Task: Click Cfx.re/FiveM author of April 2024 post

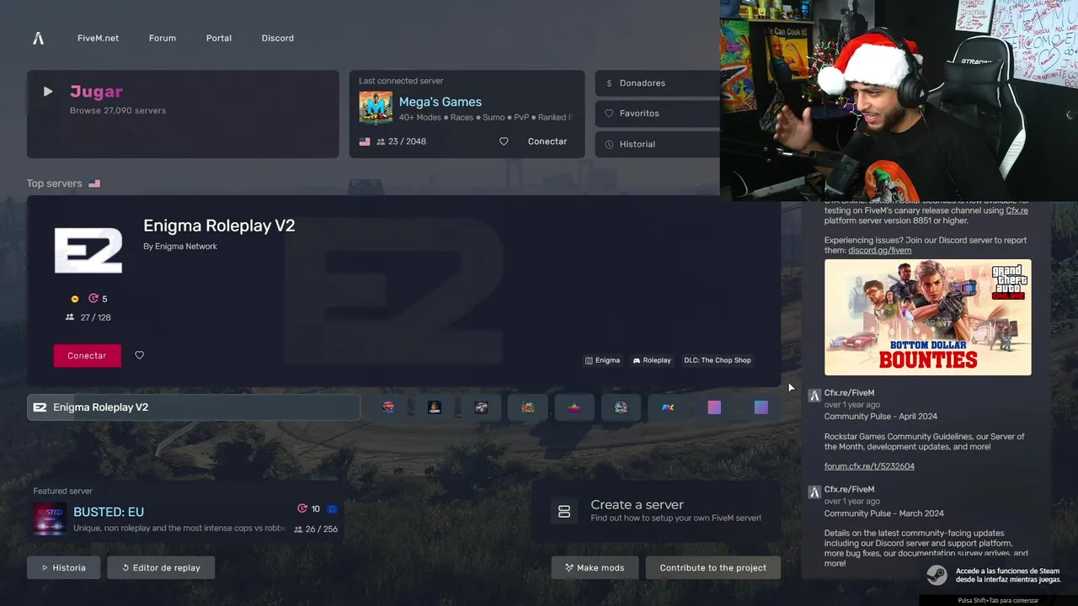Action: [849, 393]
